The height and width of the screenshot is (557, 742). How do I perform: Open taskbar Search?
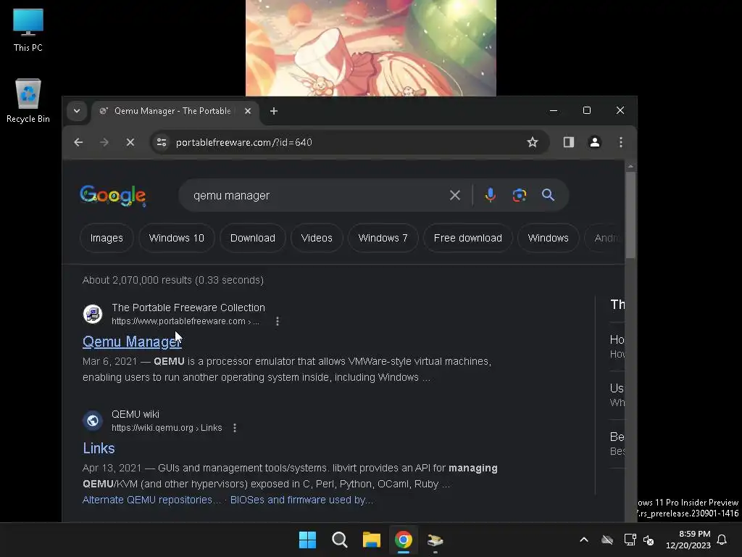340,540
